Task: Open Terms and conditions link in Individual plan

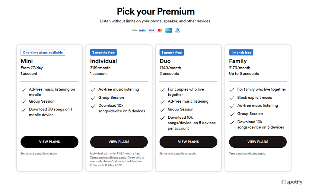Action: [x=108, y=158]
